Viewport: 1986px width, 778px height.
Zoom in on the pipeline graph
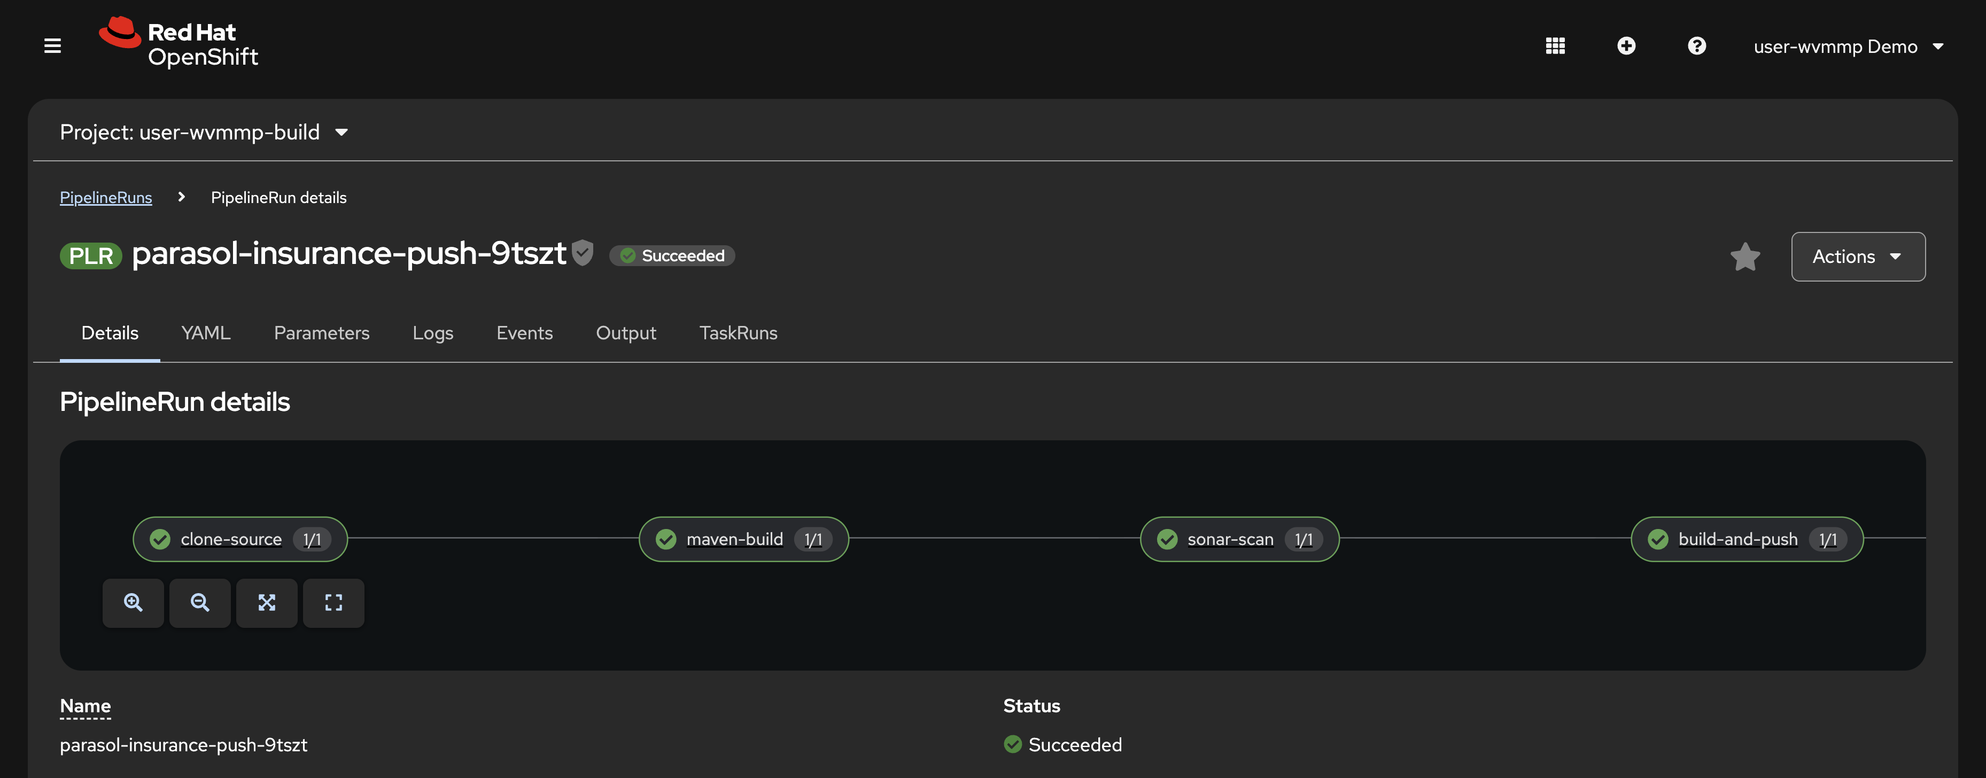coord(134,603)
